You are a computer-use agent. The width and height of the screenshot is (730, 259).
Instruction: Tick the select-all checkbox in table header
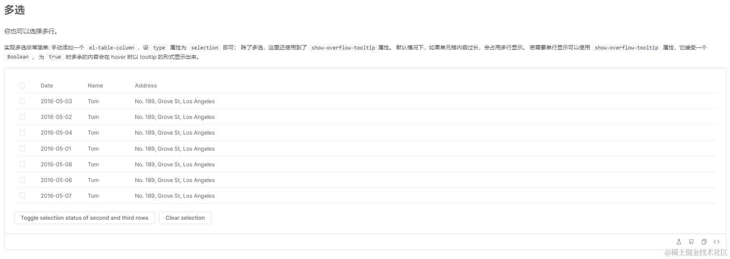(x=22, y=86)
